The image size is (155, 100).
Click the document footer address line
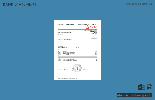[68, 79]
